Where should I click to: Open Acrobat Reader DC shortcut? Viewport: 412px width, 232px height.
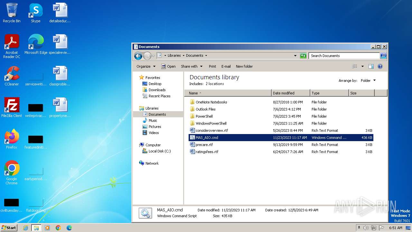point(12,46)
